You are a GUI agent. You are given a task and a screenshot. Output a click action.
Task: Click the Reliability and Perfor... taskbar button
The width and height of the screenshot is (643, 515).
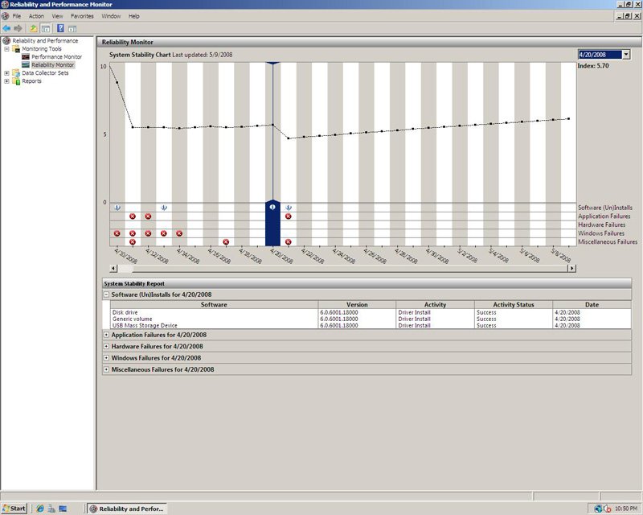coord(127,509)
